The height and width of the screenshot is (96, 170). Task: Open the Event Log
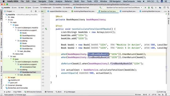(161, 92)
